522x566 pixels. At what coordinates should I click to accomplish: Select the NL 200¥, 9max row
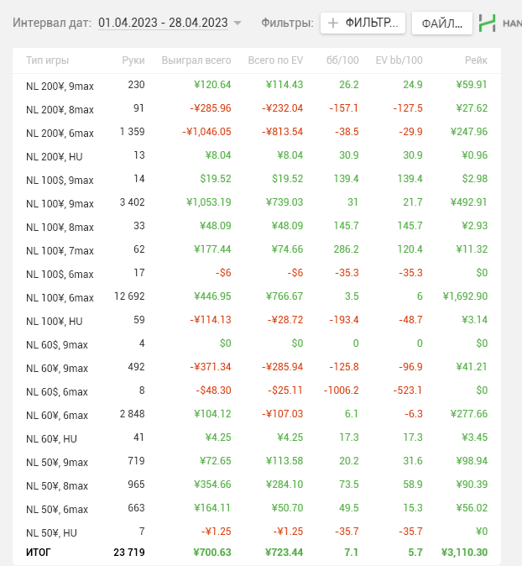(x=257, y=85)
